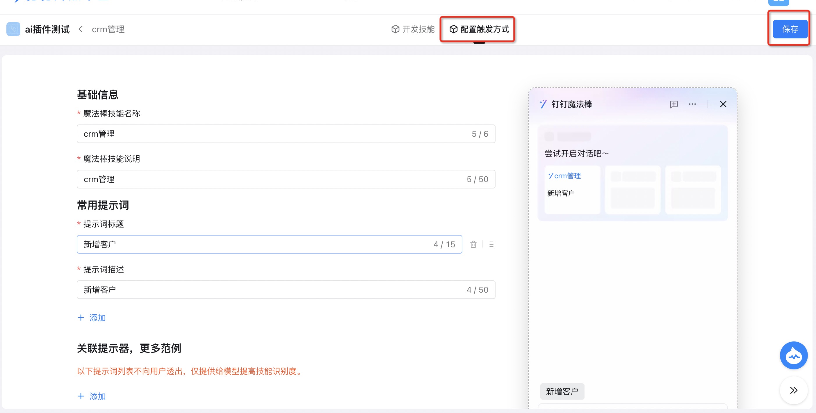Click the 常用提示词 section heading
Viewport: 816px width, 413px height.
click(103, 205)
